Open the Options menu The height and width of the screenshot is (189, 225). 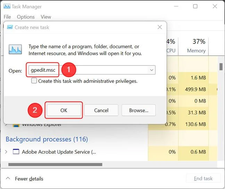tap(26, 17)
